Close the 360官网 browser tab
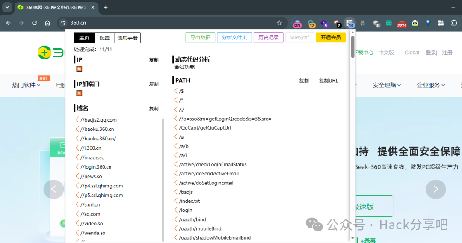 coord(93,7)
